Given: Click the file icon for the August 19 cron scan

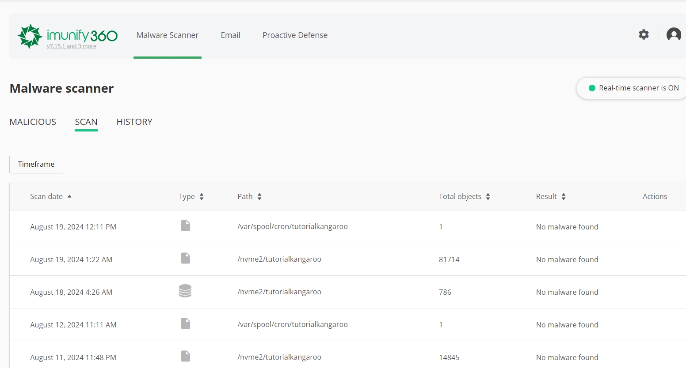Looking at the screenshot, I should (x=185, y=225).
